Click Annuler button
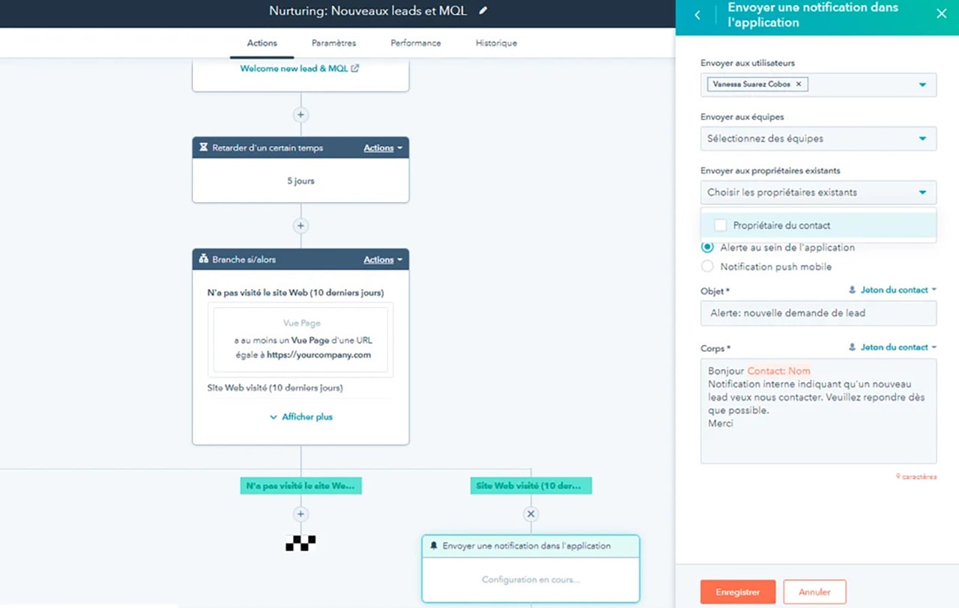Screen dimensions: 959x608 814,592
